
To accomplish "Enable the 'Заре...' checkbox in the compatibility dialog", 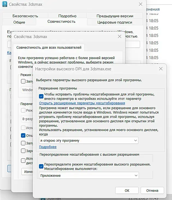I will pyautogui.click(x=23, y=150).
